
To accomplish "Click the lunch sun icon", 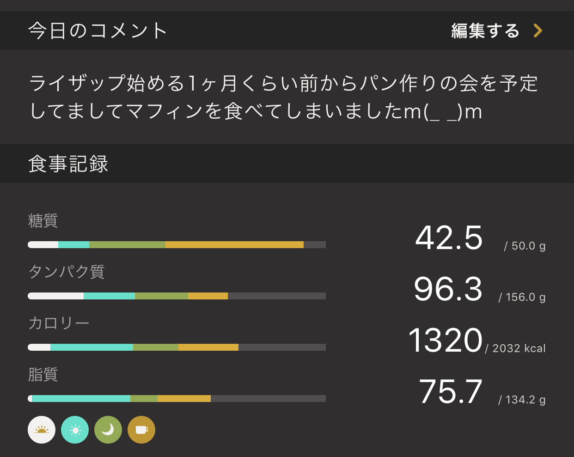I will 75,430.
